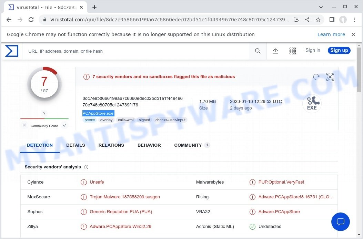Image resolution: width=363 pixels, height=239 pixels.
Task: Open the tab search dropdown arrow
Action: [321, 7]
